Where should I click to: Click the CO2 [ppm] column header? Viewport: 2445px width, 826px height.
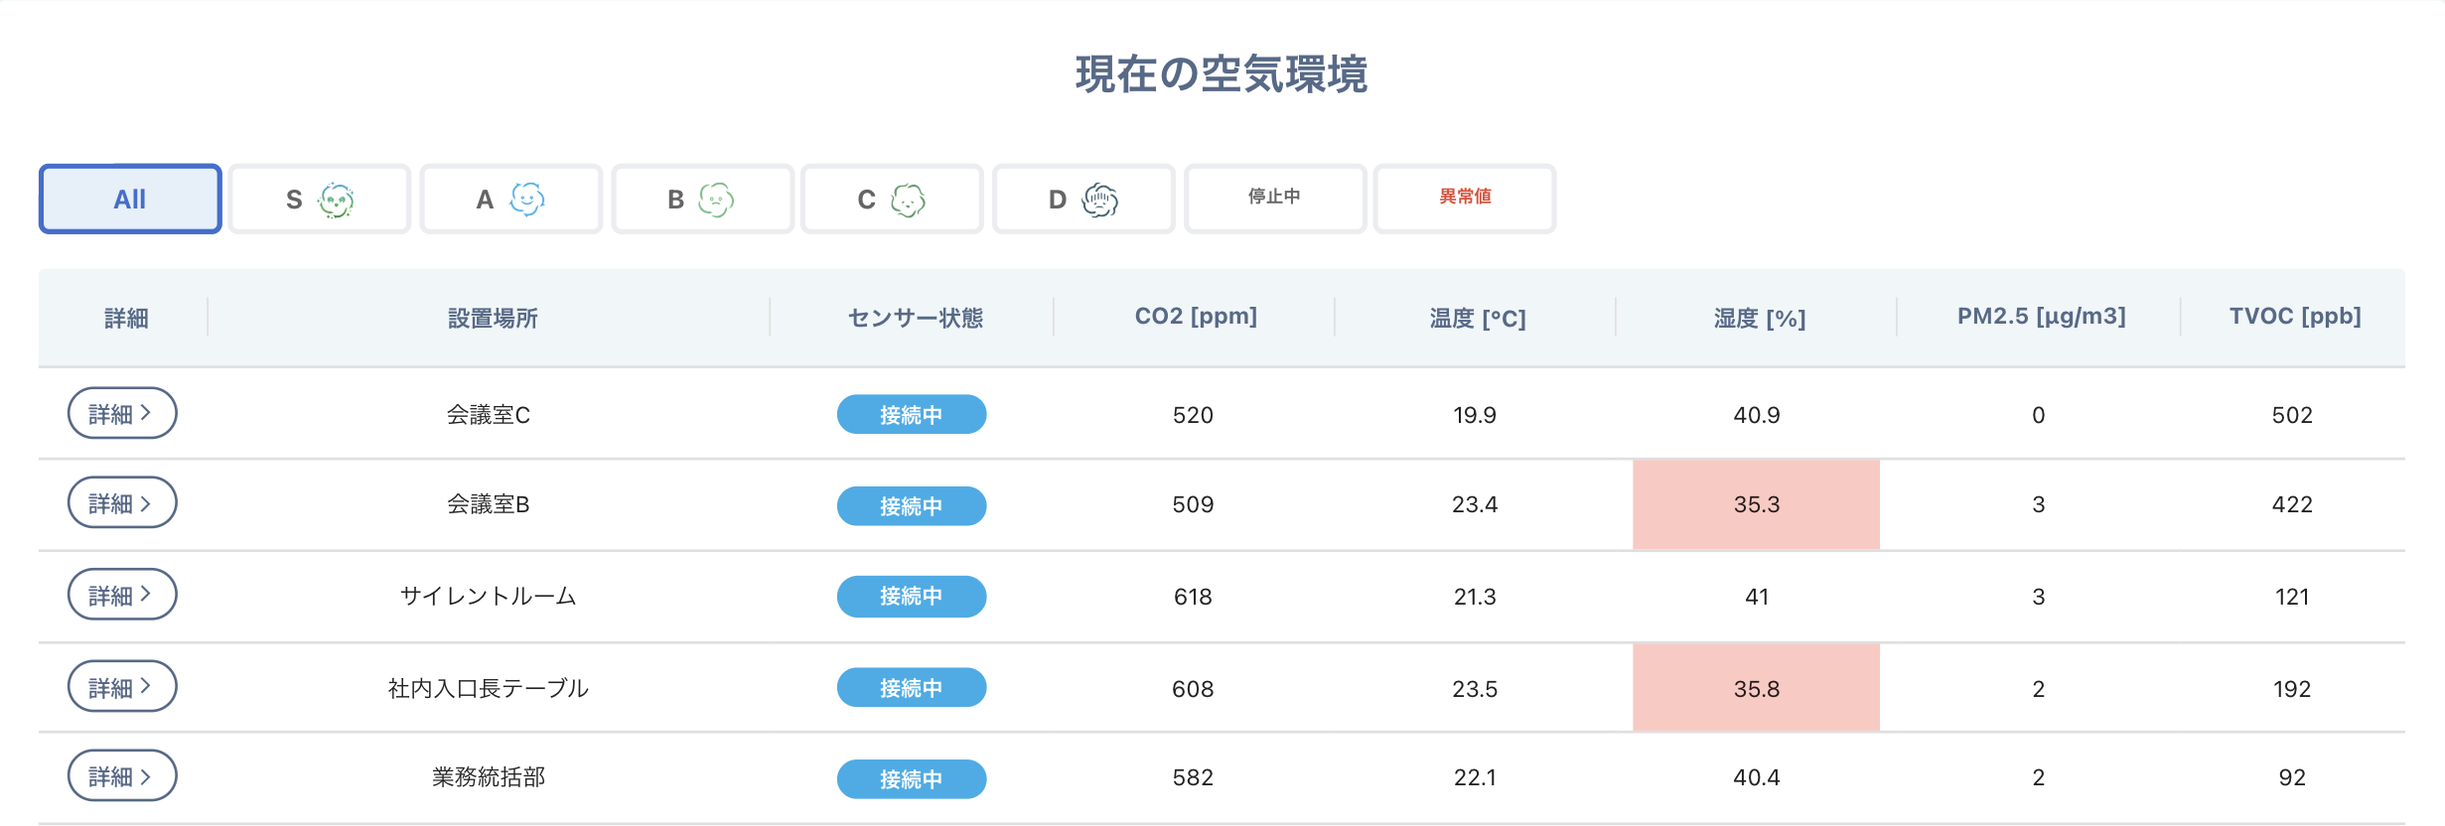tap(1196, 317)
